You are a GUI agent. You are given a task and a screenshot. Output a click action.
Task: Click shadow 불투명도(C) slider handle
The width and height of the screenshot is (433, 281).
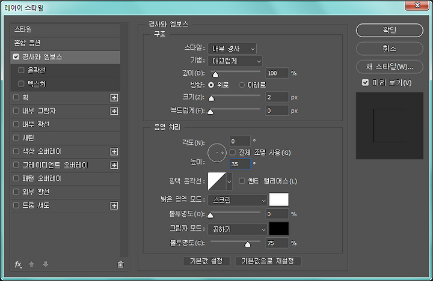click(x=248, y=244)
